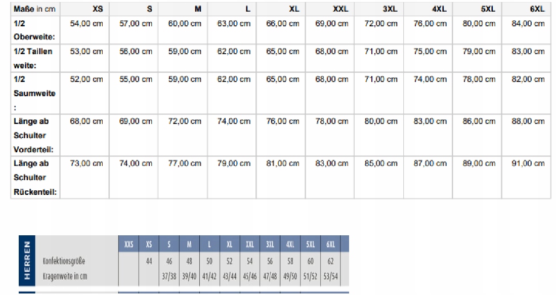
Task: Click Konfektionsgröße value 50
Action: [x=209, y=261]
